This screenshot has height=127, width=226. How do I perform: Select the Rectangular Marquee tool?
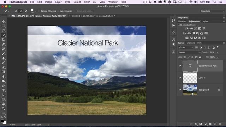[3, 26]
